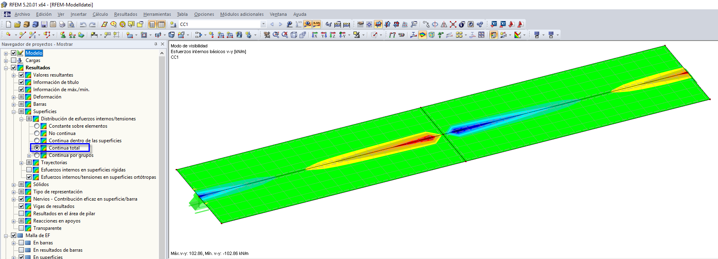Open the Ayuda menu
Image resolution: width=718 pixels, height=259 pixels.
click(300, 14)
